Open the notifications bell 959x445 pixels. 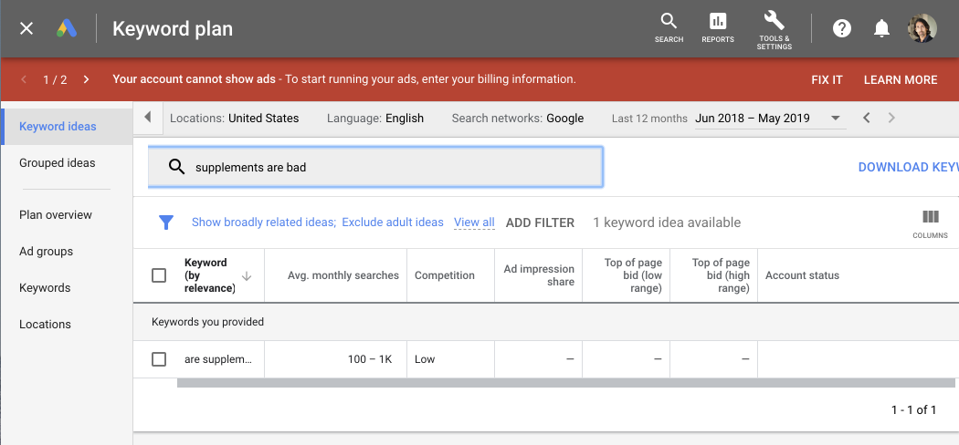[881, 28]
